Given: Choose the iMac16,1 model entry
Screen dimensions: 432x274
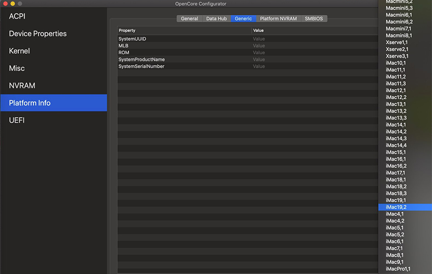Looking at the screenshot, I should click(x=405, y=159).
